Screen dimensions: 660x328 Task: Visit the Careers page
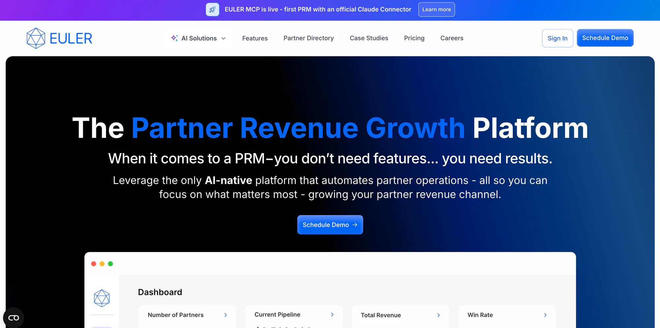(x=452, y=38)
